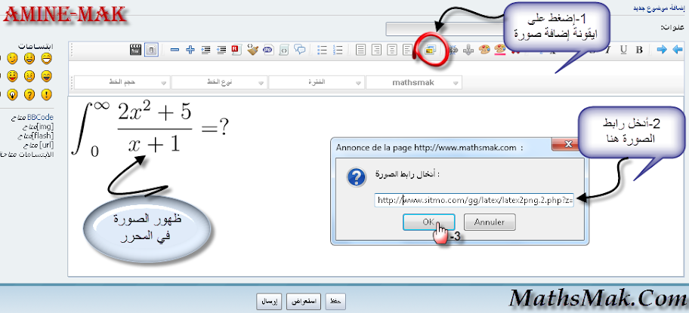Click the blue right arrow icon
The height and width of the screenshot is (313, 689).
click(x=661, y=50)
